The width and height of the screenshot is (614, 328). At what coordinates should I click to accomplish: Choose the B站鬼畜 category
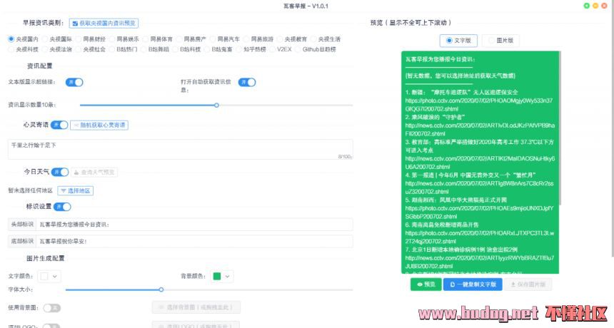(218, 49)
